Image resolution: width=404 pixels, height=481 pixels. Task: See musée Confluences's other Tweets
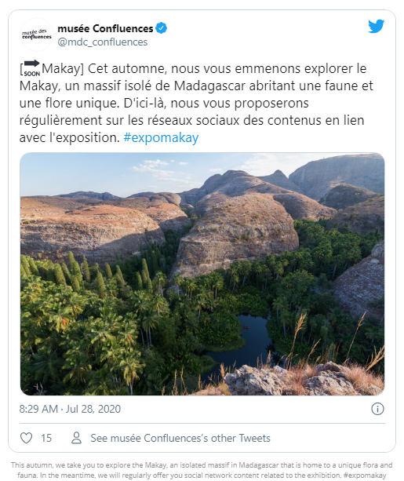(180, 438)
